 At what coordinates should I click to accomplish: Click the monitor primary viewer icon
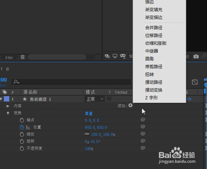[115, 56]
